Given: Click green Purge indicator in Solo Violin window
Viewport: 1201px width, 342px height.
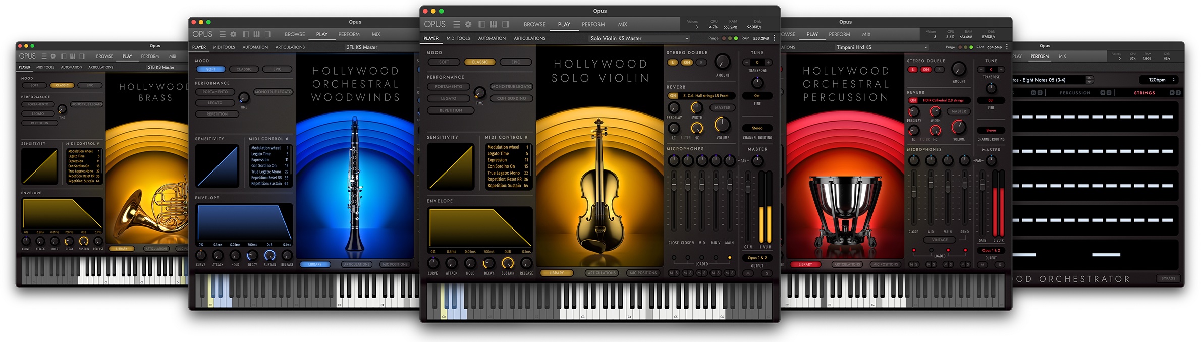Looking at the screenshot, I should click(x=736, y=38).
